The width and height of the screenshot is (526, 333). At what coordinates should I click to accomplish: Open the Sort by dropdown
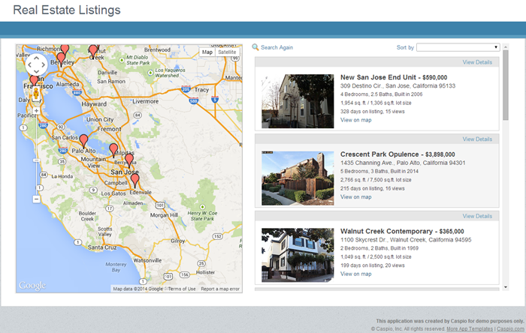pos(458,47)
